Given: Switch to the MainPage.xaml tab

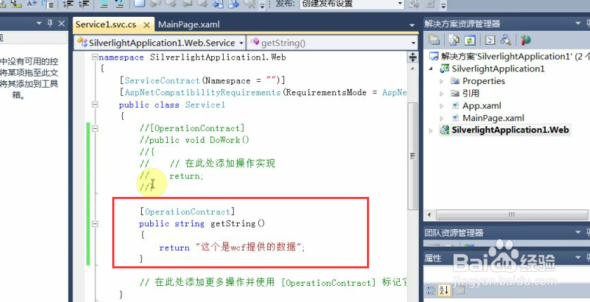Looking at the screenshot, I should 189,25.
